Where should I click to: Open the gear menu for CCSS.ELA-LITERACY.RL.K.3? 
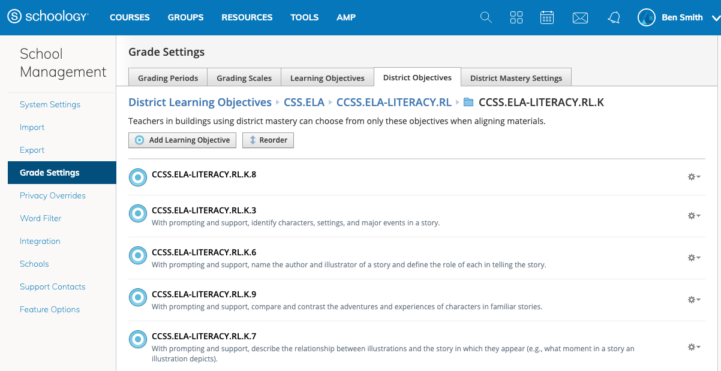coord(693,216)
